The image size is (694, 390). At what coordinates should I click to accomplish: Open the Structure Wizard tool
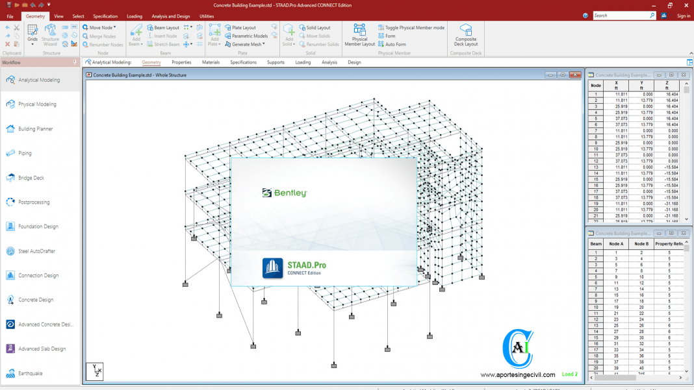50,35
